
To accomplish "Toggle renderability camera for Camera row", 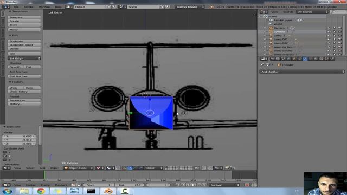I will [x=340, y=28].
